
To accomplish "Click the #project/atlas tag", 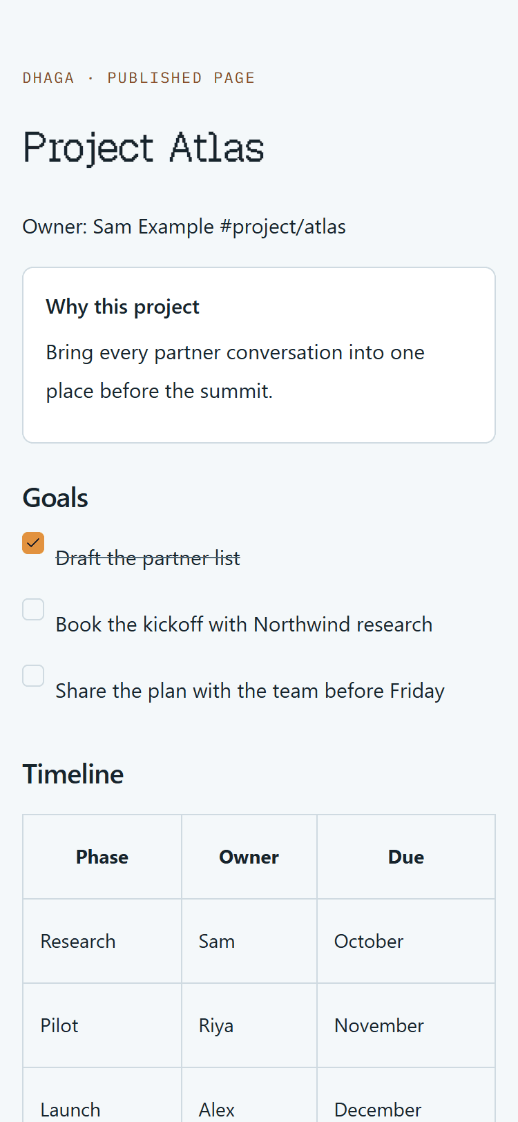I will coord(283,227).
